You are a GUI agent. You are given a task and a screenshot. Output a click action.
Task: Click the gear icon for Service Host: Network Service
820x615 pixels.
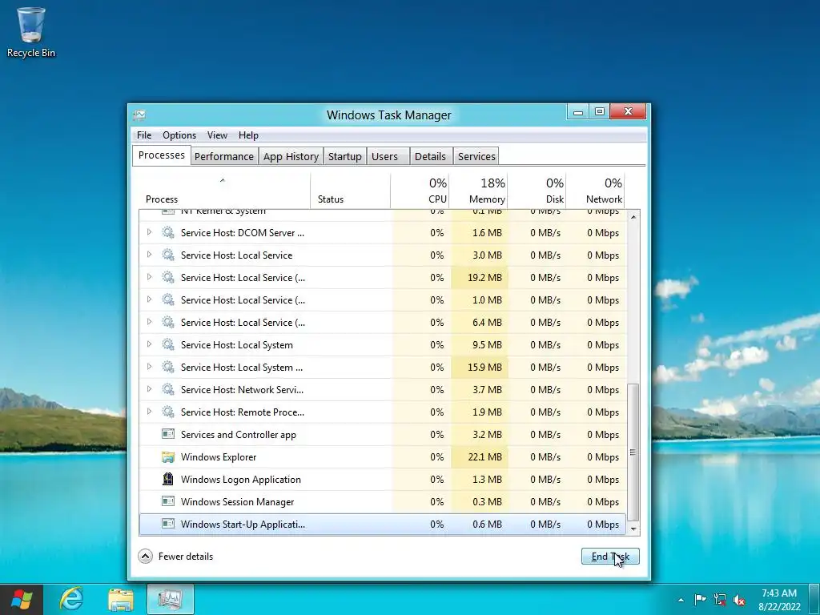tap(168, 389)
